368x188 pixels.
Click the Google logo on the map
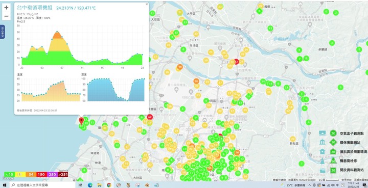point(8,179)
